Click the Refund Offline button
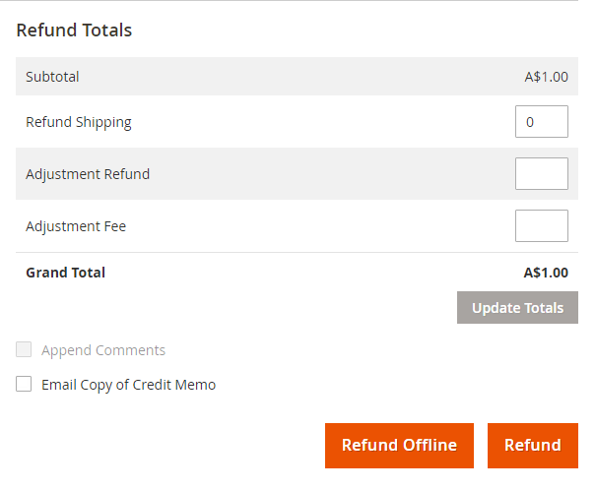 399,446
